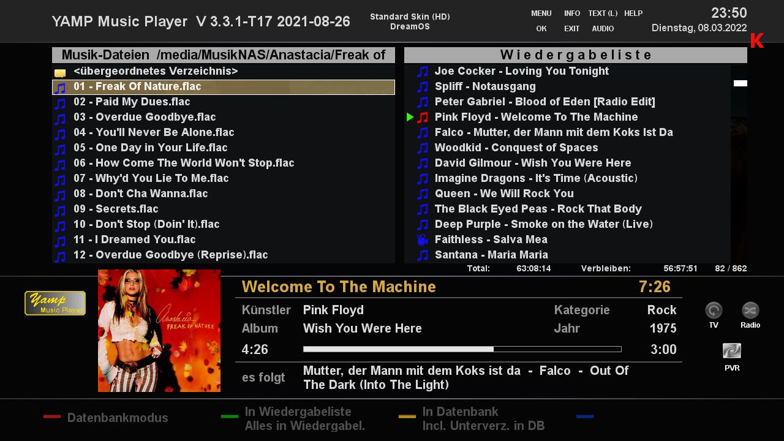Click the red note icon of playing track
Image resolution: width=784 pixels, height=441 pixels.
pyautogui.click(x=423, y=117)
